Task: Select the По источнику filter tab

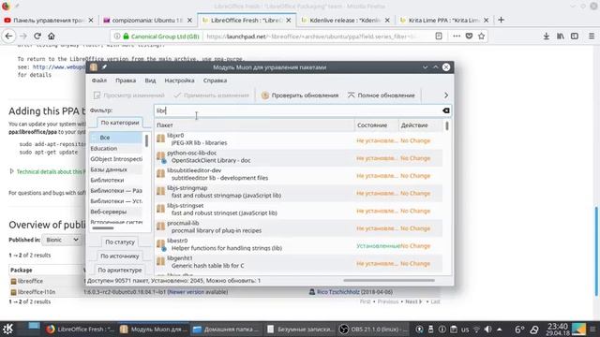Action: click(x=119, y=256)
